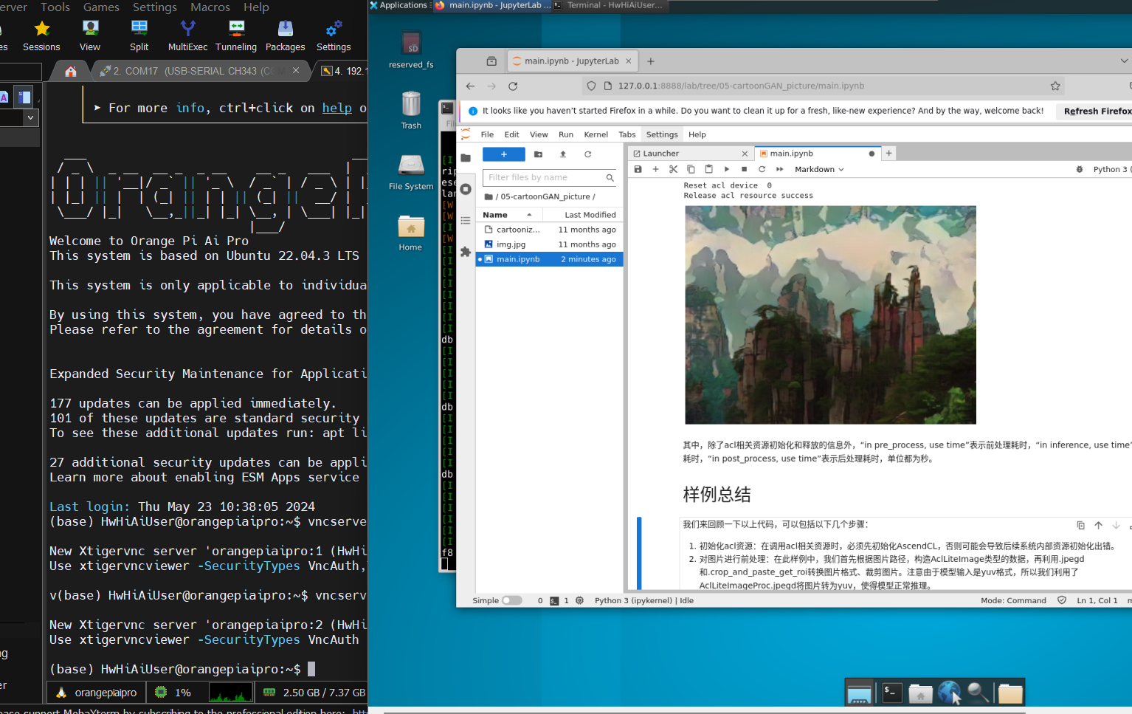1132x714 pixels.
Task: Go back in Firefox navigation
Action: pos(470,86)
